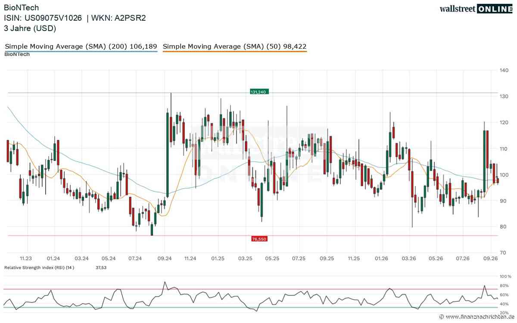Click the 11.23 date axis label
The height and width of the screenshot is (323, 517).
click(x=27, y=258)
